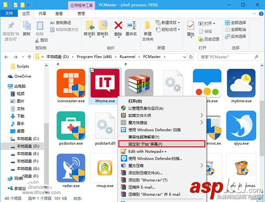Click the Help question mark icon

tap(261, 14)
